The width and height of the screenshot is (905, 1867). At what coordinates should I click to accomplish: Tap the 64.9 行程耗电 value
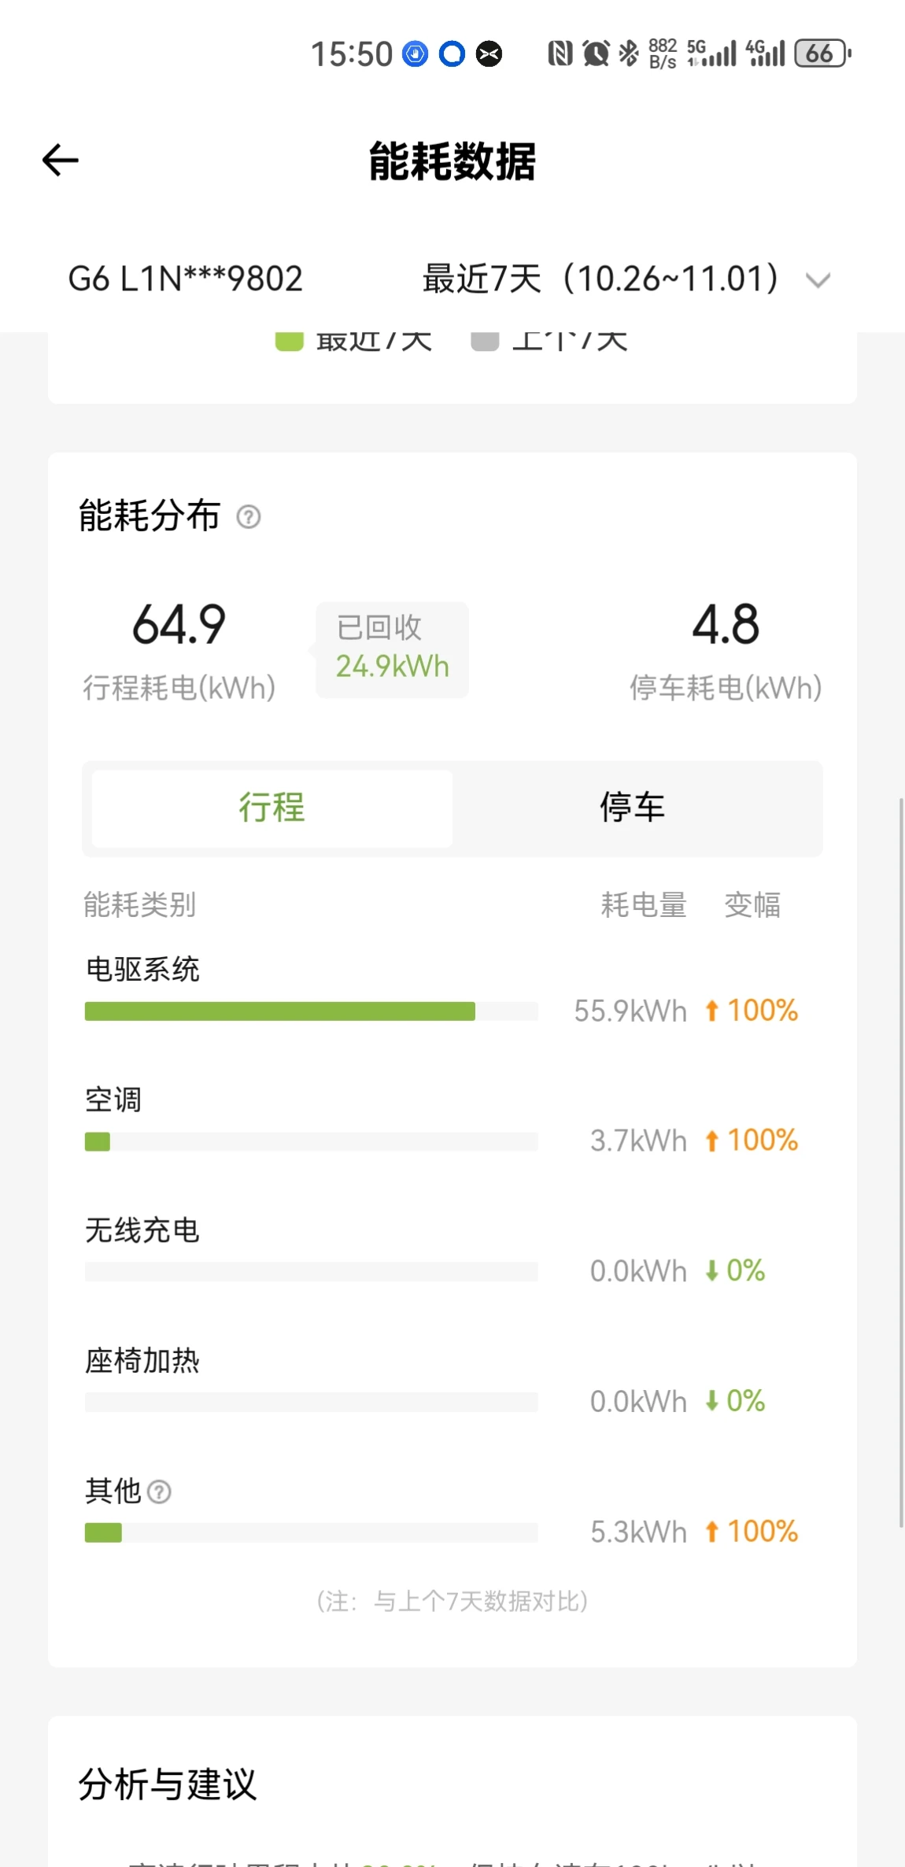[x=179, y=625]
